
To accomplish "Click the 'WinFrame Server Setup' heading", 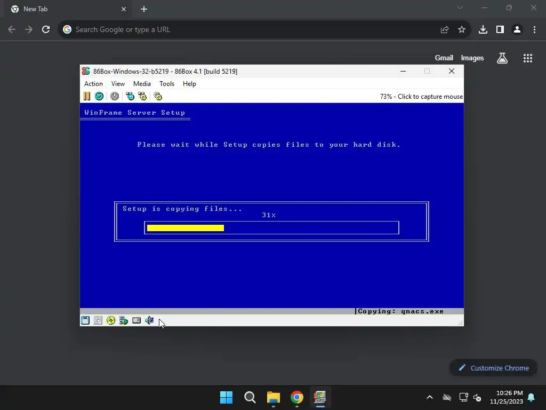I will point(135,113).
